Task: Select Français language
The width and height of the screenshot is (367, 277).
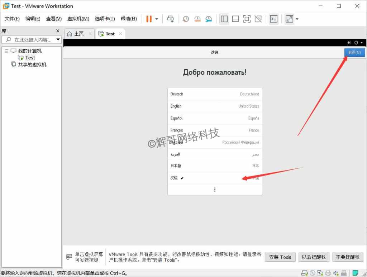Action: point(215,130)
